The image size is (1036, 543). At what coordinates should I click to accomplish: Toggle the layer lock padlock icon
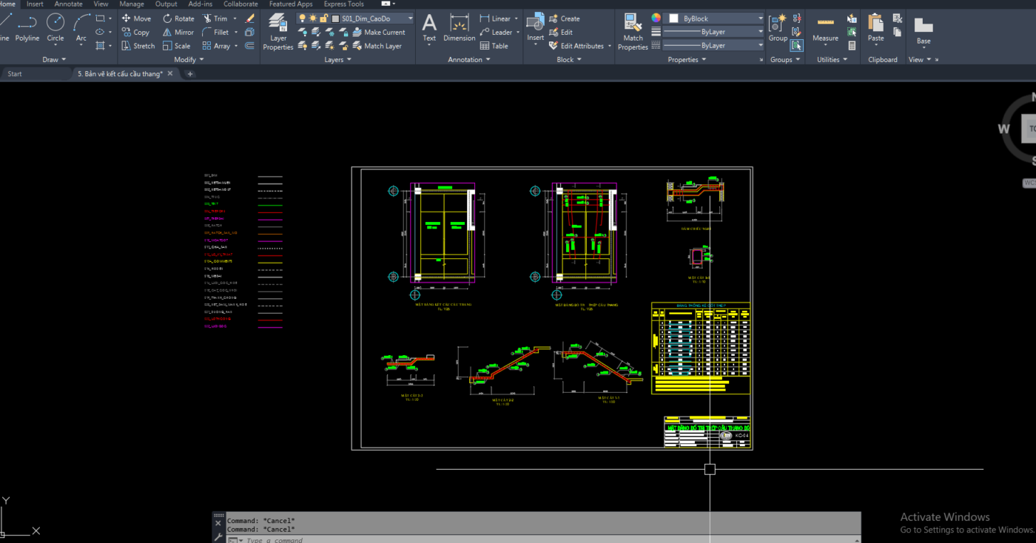pyautogui.click(x=324, y=18)
